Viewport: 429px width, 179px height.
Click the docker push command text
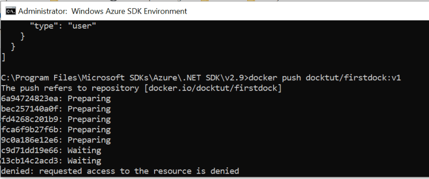click(x=325, y=78)
